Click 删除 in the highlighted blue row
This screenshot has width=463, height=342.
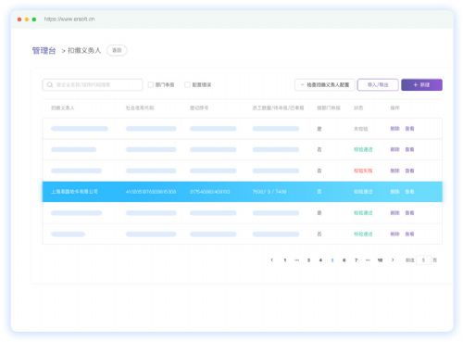[394, 192]
